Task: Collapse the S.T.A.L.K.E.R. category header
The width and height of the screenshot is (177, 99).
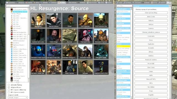Action: (x=123, y=19)
